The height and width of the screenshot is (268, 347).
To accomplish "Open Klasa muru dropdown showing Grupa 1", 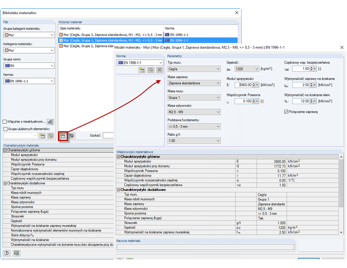I will click(194, 98).
